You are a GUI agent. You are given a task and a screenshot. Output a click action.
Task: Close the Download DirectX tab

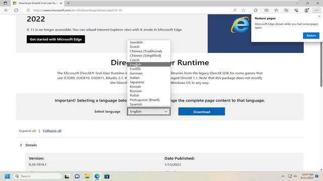click(x=61, y=4)
